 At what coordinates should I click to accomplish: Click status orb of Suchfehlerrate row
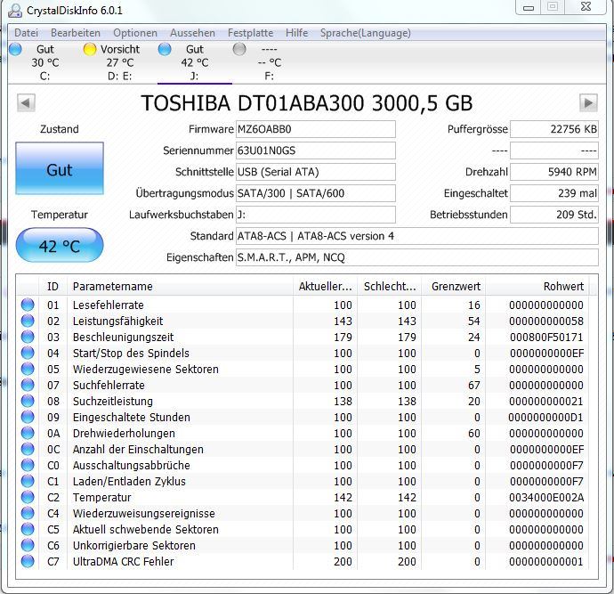coord(28,385)
